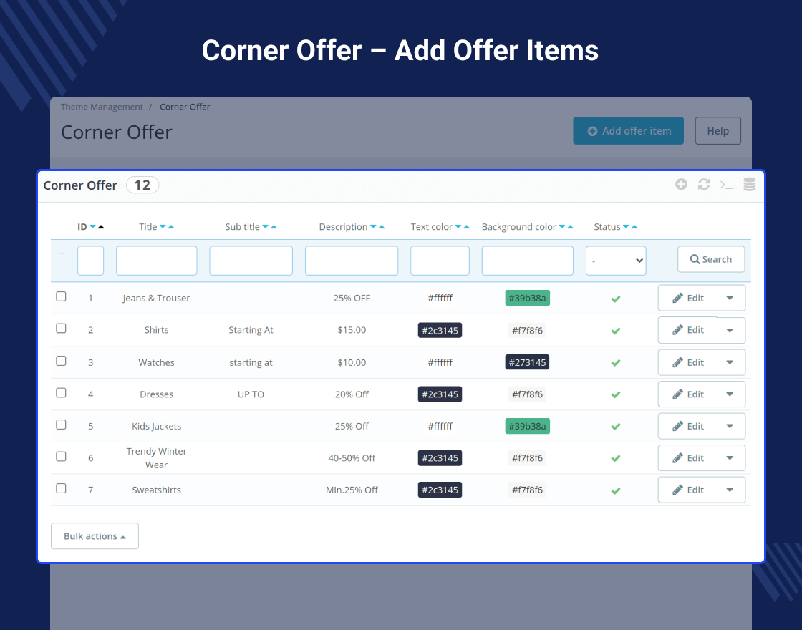Sort Title column descending arrow
The height and width of the screenshot is (630, 802).
(163, 226)
